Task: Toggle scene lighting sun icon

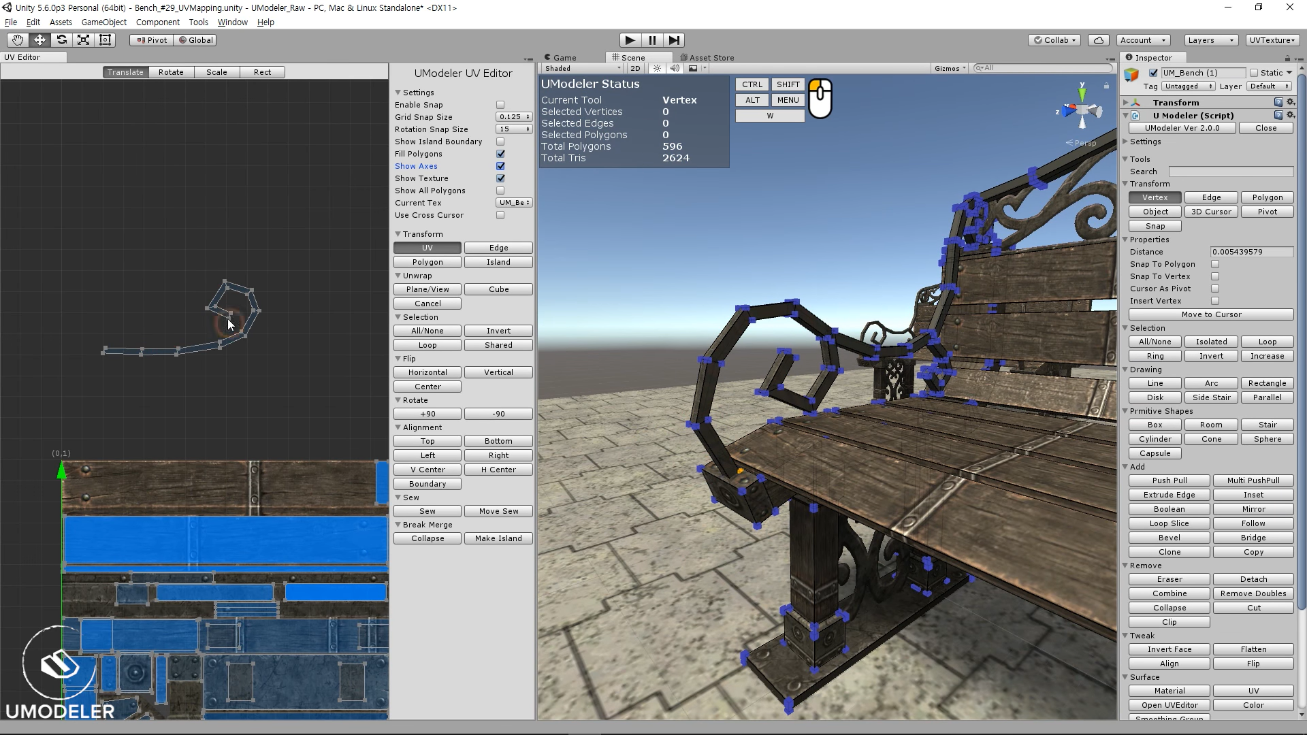Action: pyautogui.click(x=657, y=68)
